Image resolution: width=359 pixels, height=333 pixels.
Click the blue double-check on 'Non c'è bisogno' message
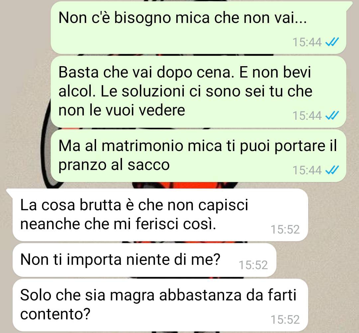coord(332,42)
